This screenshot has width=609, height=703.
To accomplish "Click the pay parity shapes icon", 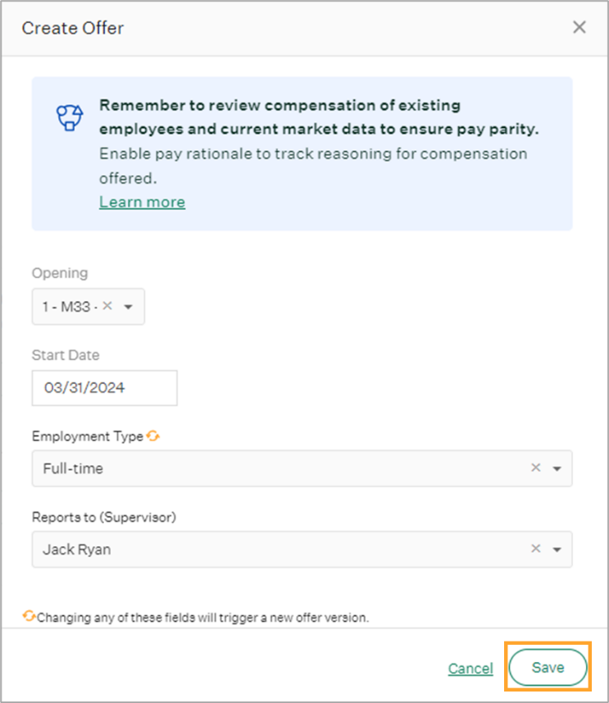I will click(x=70, y=118).
